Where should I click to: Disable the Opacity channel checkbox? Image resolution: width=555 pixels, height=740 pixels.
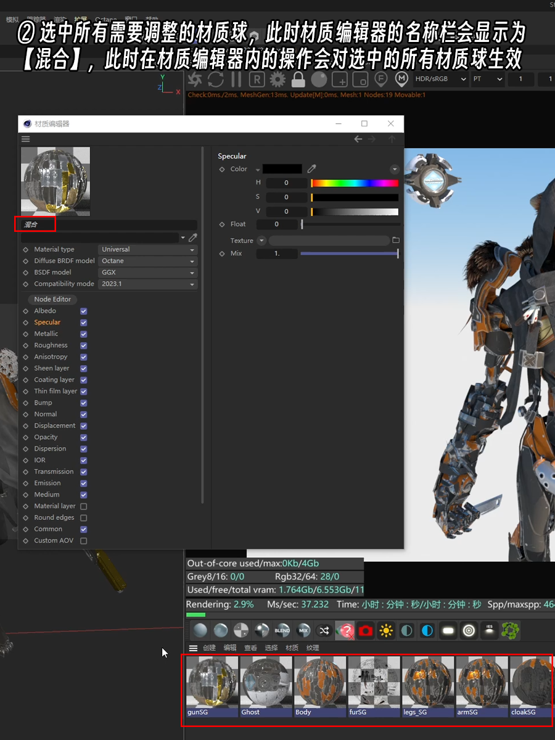click(x=84, y=437)
